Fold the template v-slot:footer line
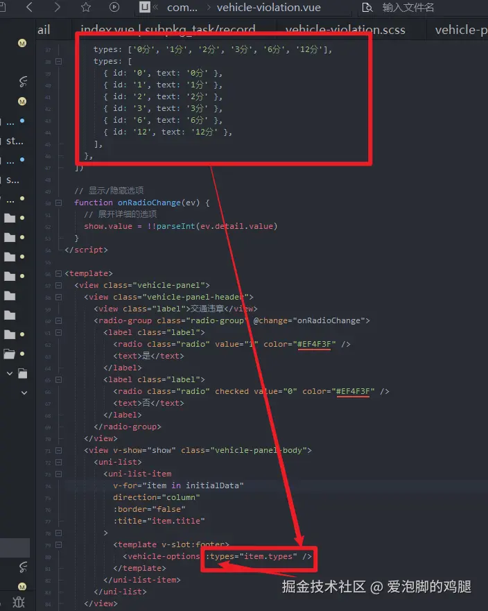This screenshot has height=611, width=488. point(58,544)
